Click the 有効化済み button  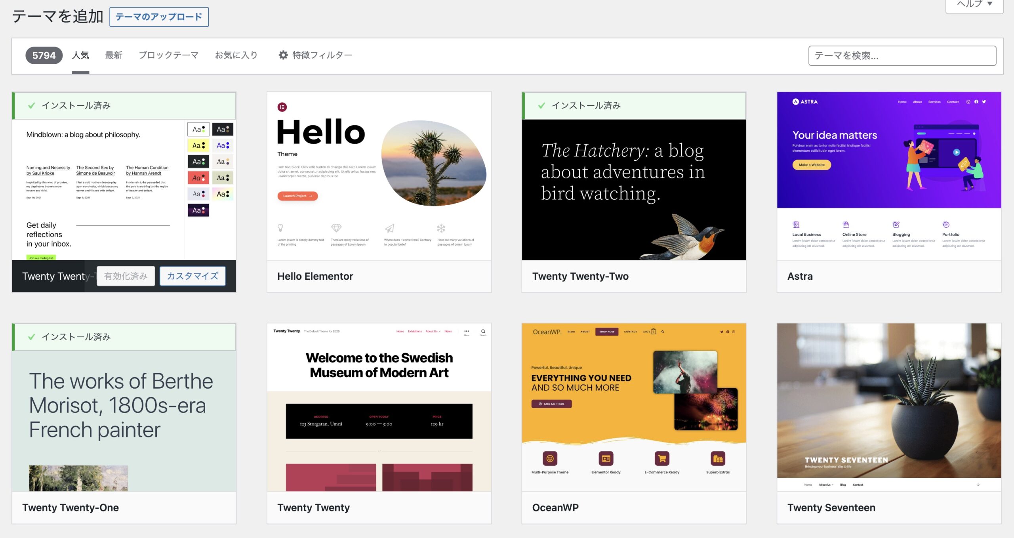[126, 276]
